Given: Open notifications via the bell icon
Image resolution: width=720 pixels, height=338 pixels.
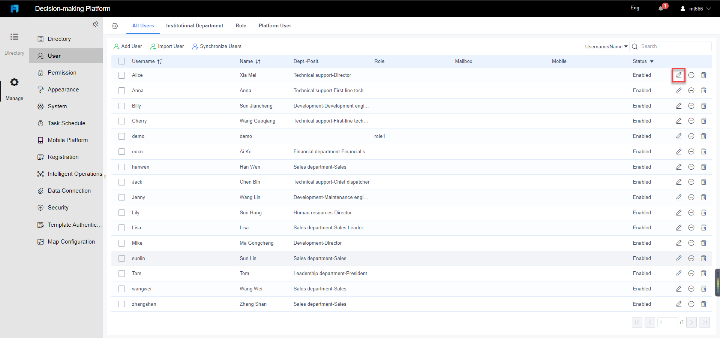Looking at the screenshot, I should [x=661, y=8].
